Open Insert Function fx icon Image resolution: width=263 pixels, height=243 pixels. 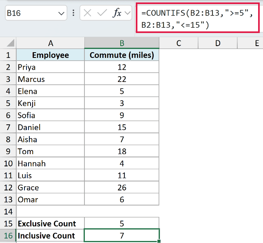click(117, 13)
